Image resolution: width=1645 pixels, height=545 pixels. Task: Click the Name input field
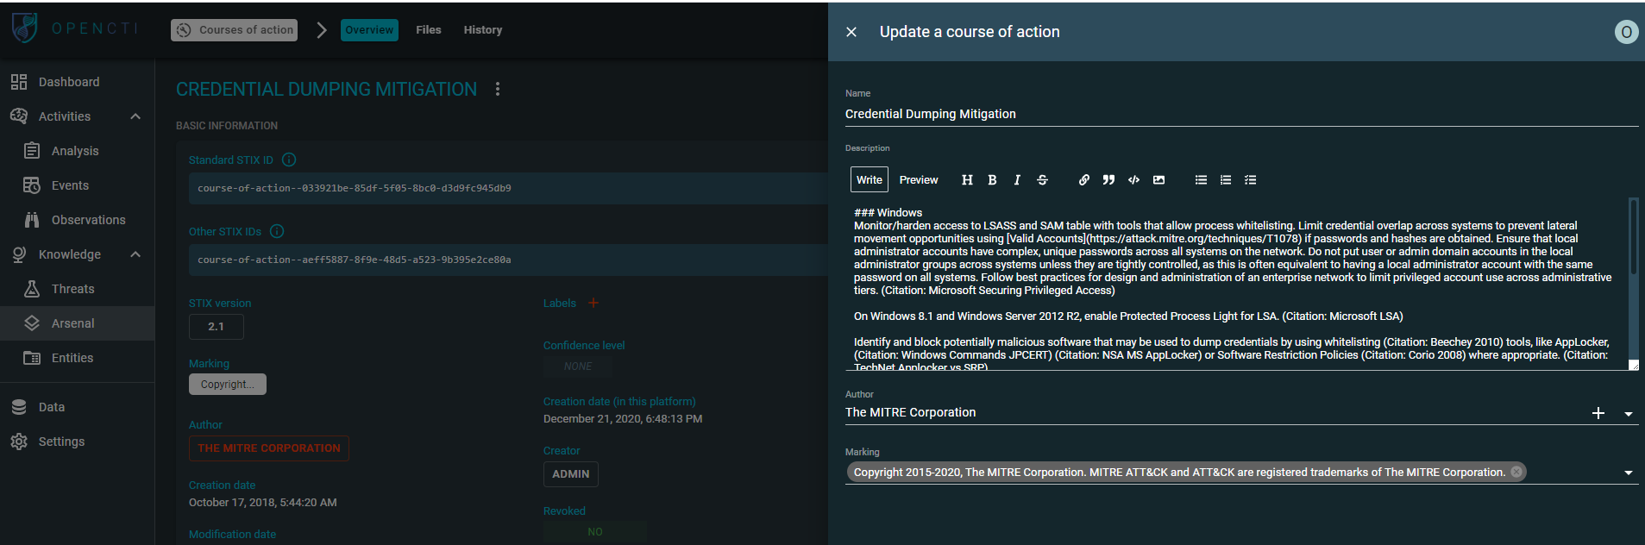[x=1241, y=114]
